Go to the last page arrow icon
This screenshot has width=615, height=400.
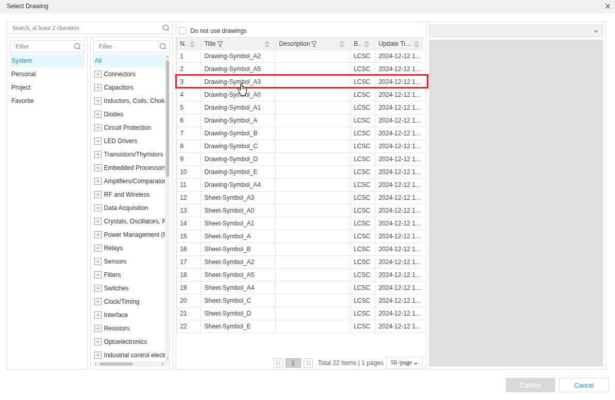308,363
